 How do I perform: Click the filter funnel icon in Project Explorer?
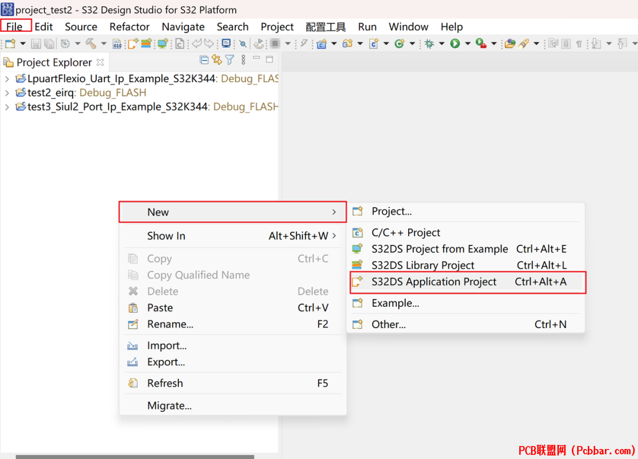230,60
